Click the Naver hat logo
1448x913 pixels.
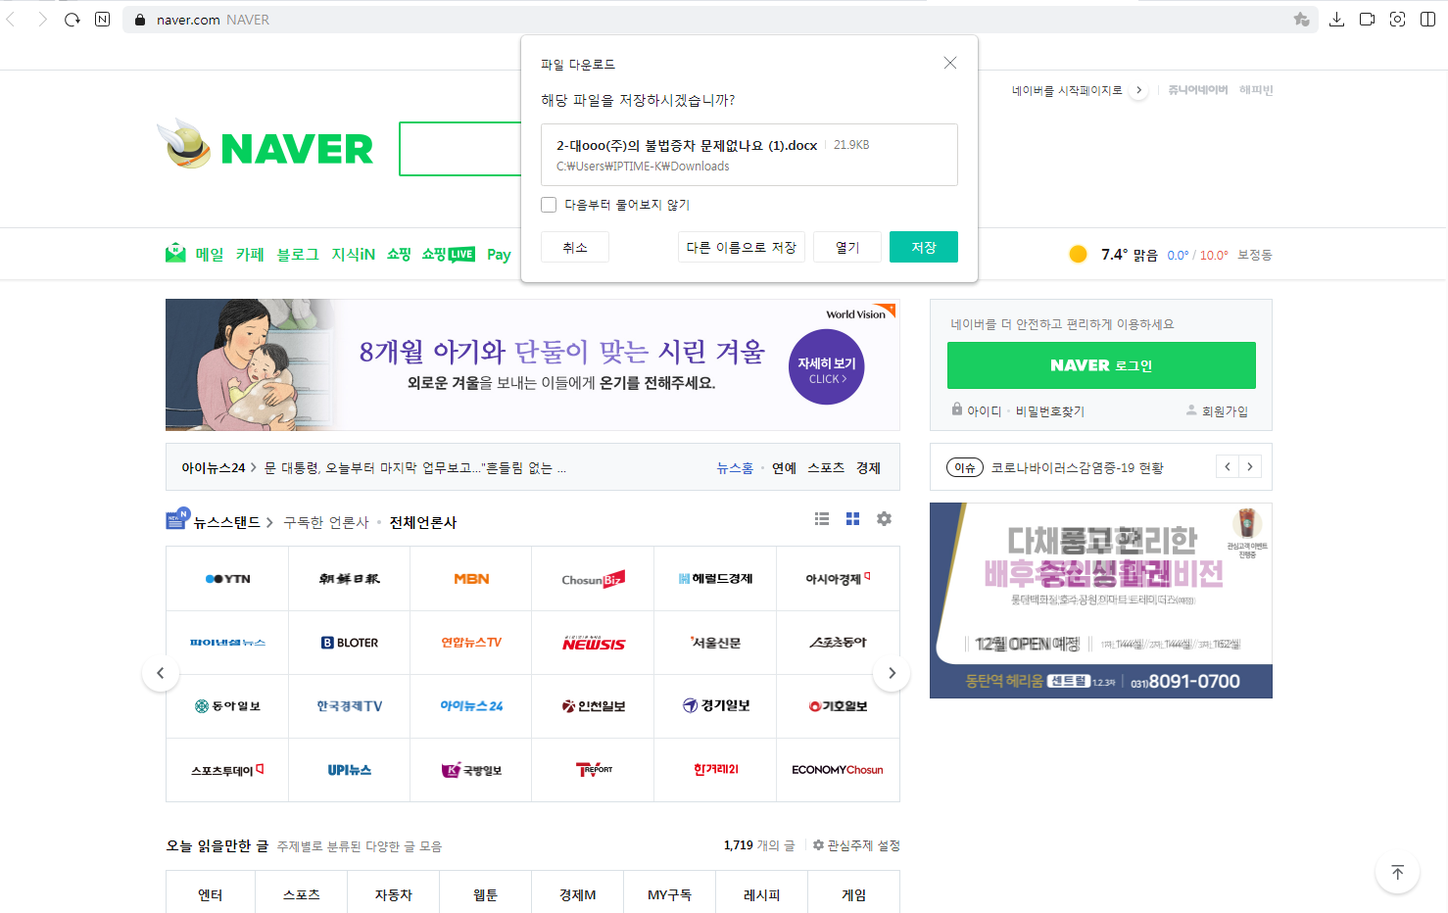pyautogui.click(x=184, y=144)
